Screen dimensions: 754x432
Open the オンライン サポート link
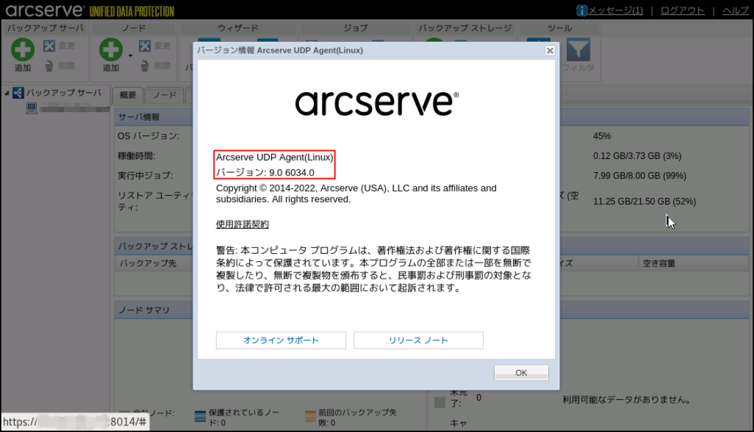tap(280, 341)
